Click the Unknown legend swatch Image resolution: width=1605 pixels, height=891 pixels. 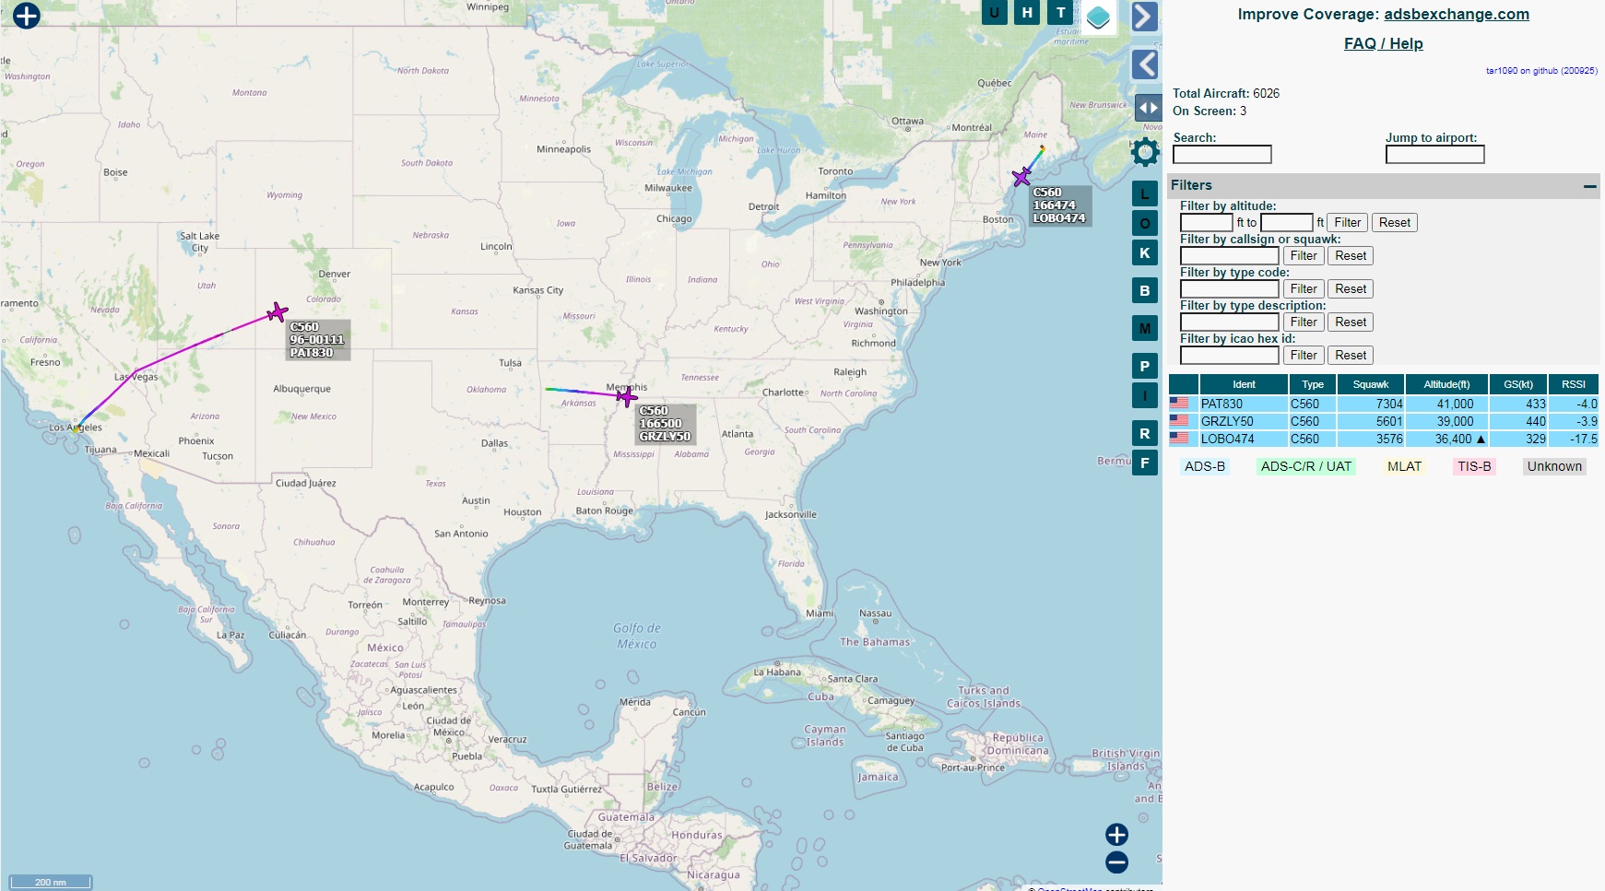coord(1554,466)
